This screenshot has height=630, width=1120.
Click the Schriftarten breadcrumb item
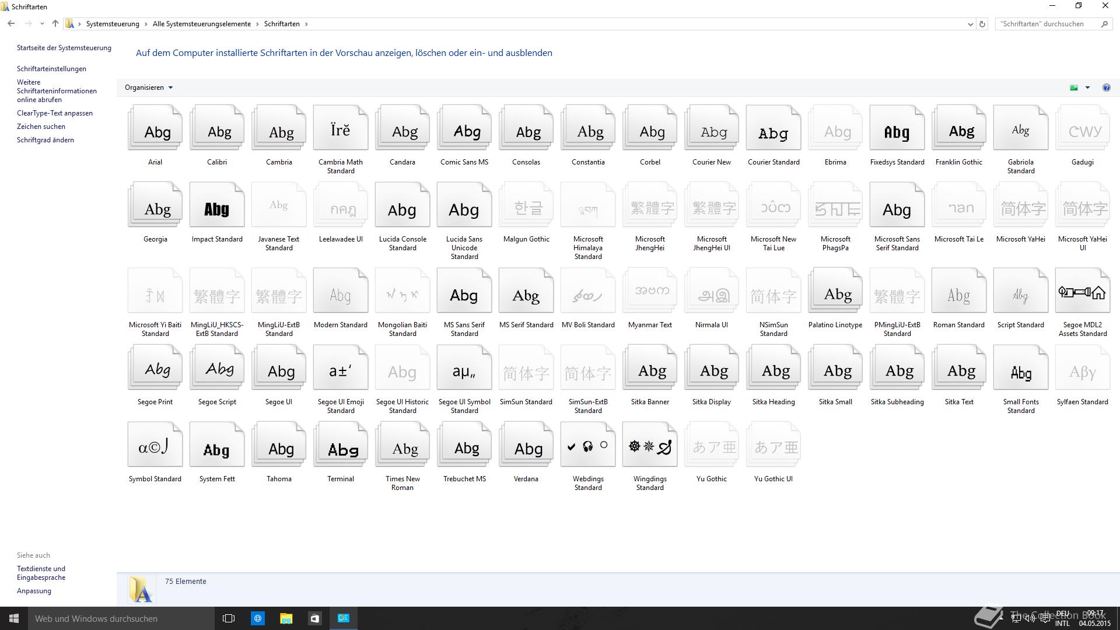click(282, 24)
